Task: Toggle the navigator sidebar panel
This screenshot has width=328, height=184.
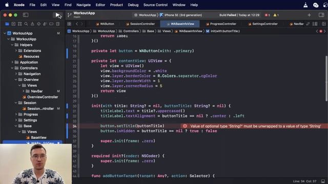Action: pyautogui.click(x=26, y=15)
